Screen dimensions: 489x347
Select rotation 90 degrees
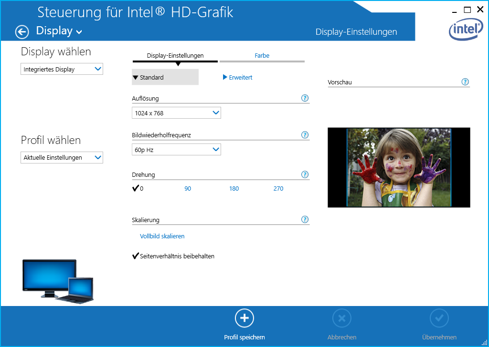click(188, 189)
